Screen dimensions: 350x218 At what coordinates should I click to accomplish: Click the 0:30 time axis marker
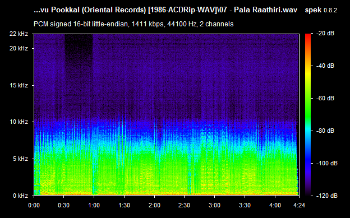point(64,205)
